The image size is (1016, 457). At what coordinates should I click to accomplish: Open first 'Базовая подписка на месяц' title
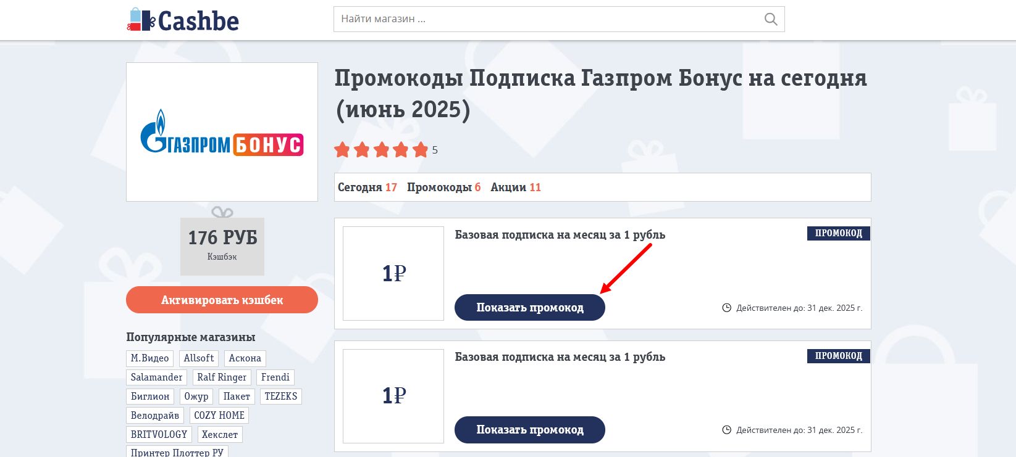tap(560, 234)
